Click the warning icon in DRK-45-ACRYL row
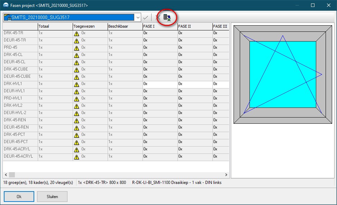Screen dimensions: 337x205 tap(76, 150)
